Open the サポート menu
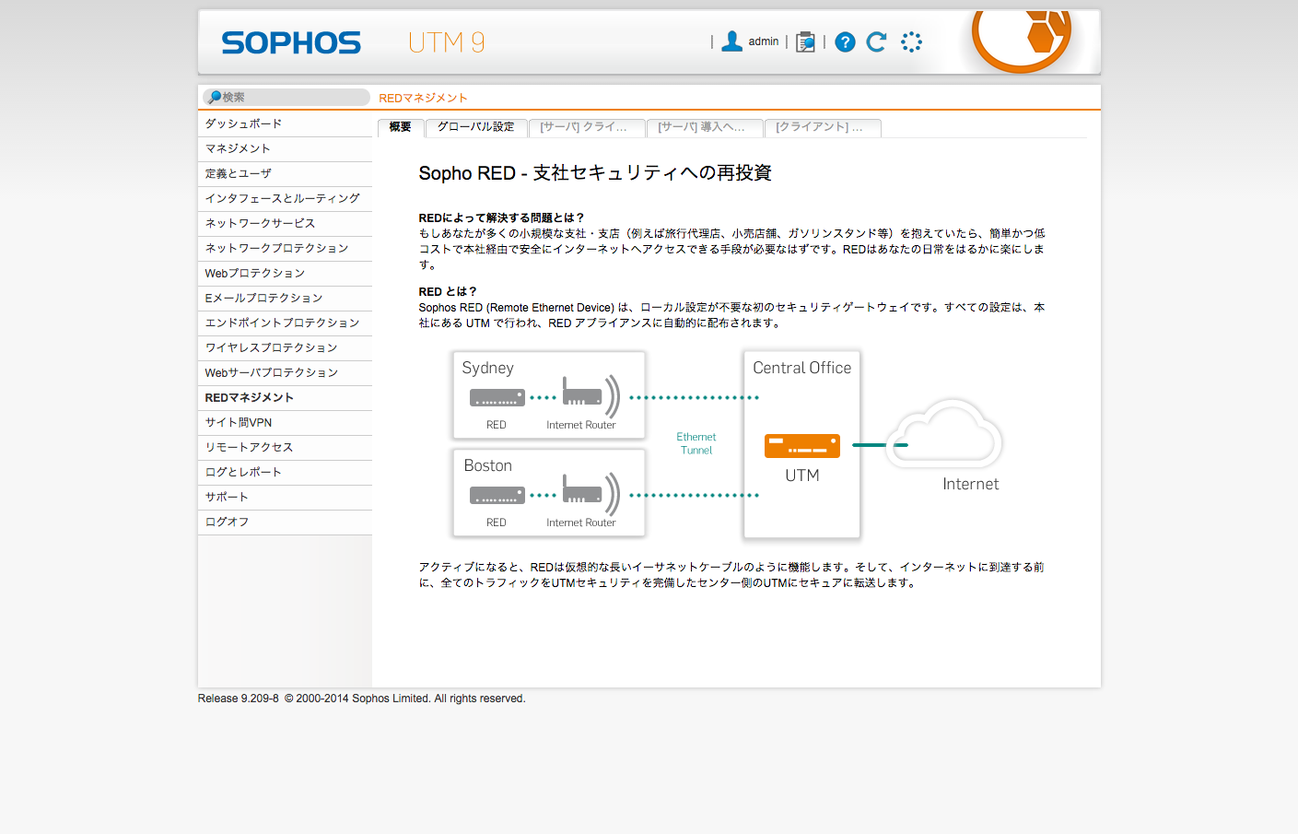This screenshot has height=834, width=1298. coord(285,497)
